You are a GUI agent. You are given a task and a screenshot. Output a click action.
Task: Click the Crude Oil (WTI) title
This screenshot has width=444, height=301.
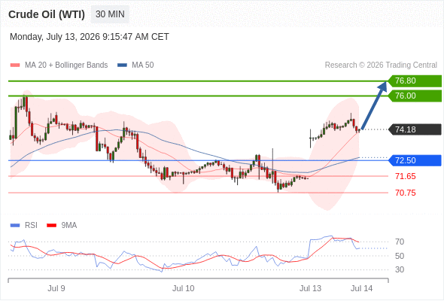tap(47, 14)
